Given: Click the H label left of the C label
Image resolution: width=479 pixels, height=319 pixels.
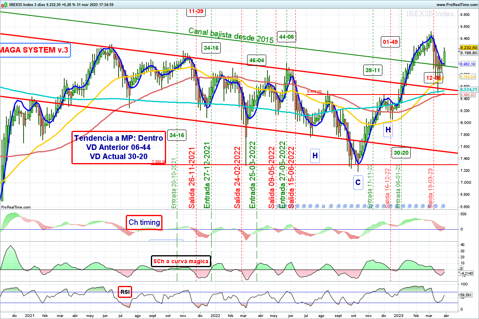Looking at the screenshot, I should click(x=315, y=156).
